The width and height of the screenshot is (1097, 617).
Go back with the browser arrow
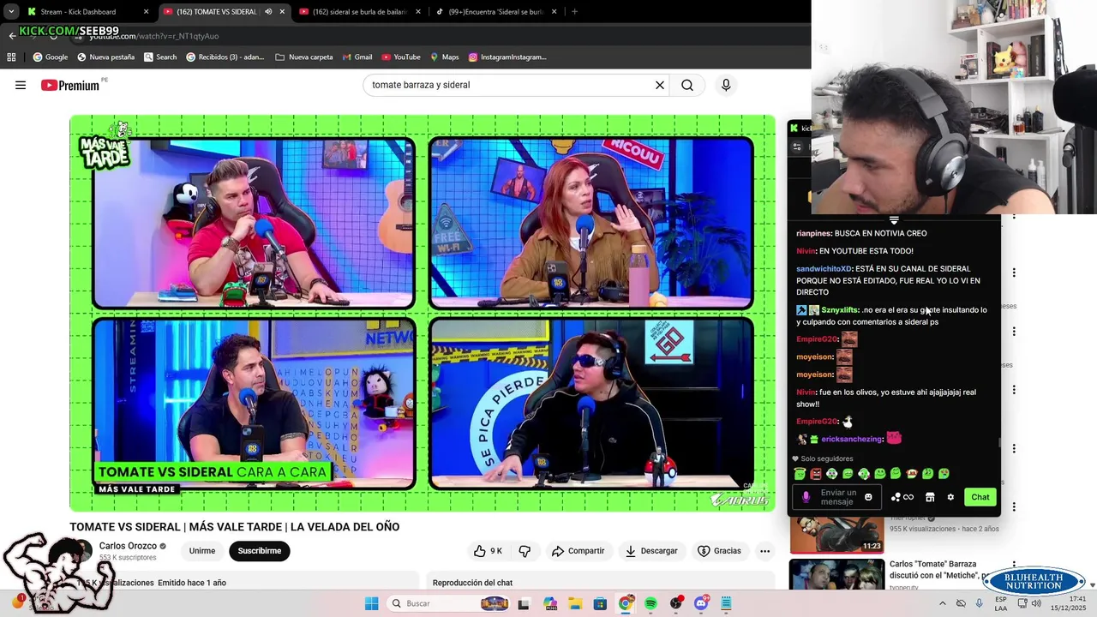coord(12,36)
